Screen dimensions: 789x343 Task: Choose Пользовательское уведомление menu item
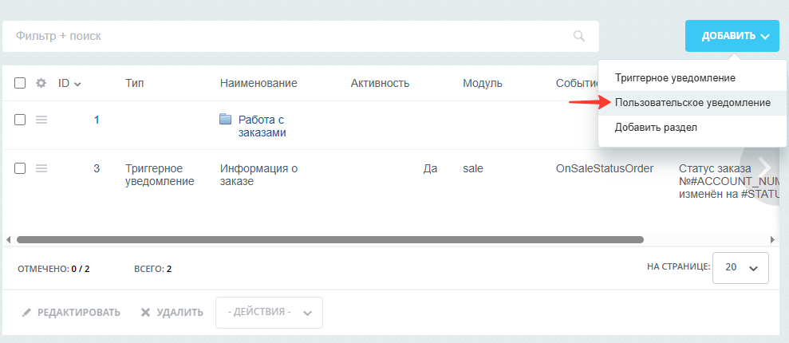coord(692,103)
